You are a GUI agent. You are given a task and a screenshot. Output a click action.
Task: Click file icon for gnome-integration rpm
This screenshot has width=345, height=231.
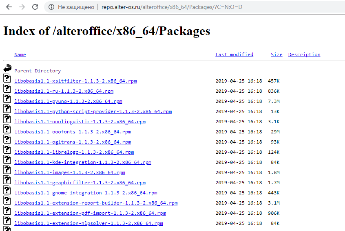point(7,190)
